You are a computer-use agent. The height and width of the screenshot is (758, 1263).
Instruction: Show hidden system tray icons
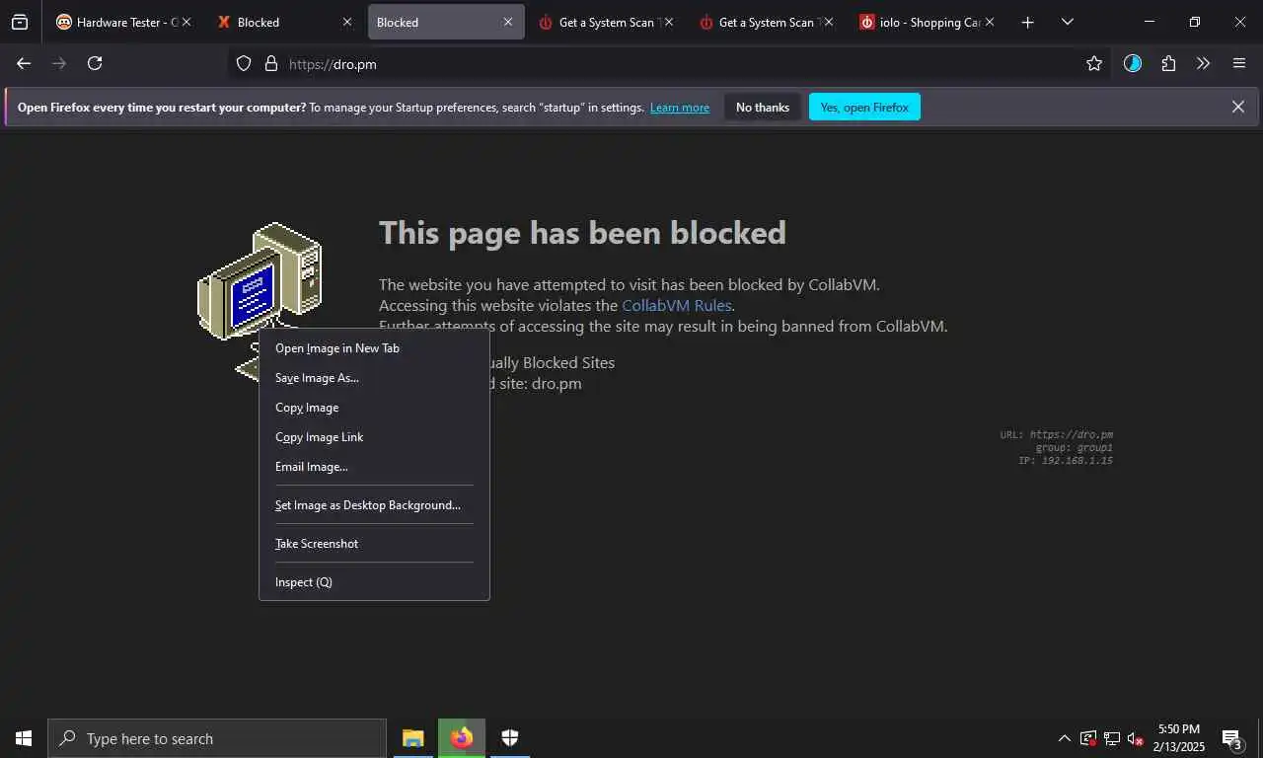pos(1064,738)
